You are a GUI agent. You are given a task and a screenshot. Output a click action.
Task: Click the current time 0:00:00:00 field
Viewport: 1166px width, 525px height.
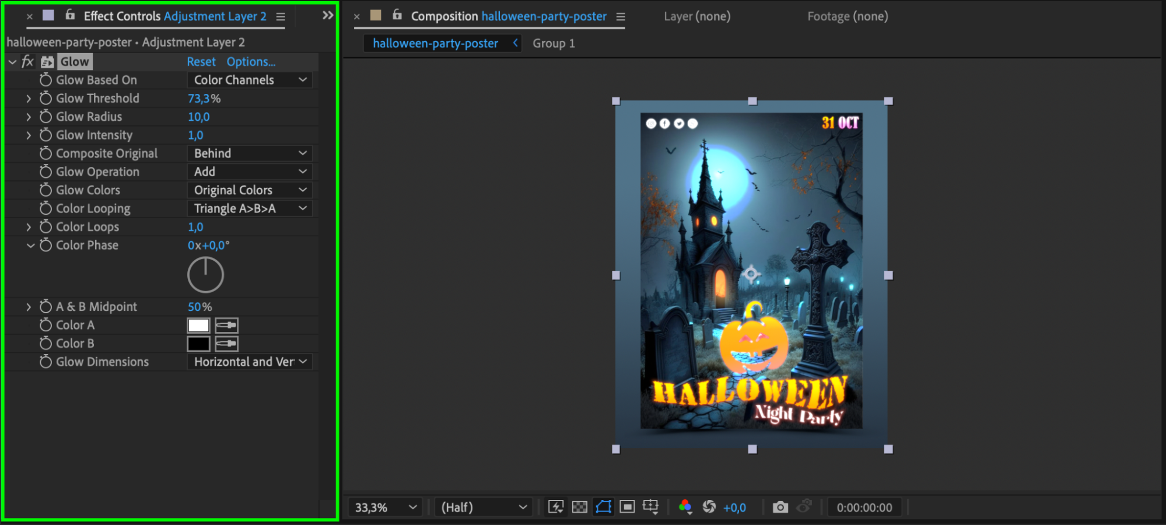point(864,508)
